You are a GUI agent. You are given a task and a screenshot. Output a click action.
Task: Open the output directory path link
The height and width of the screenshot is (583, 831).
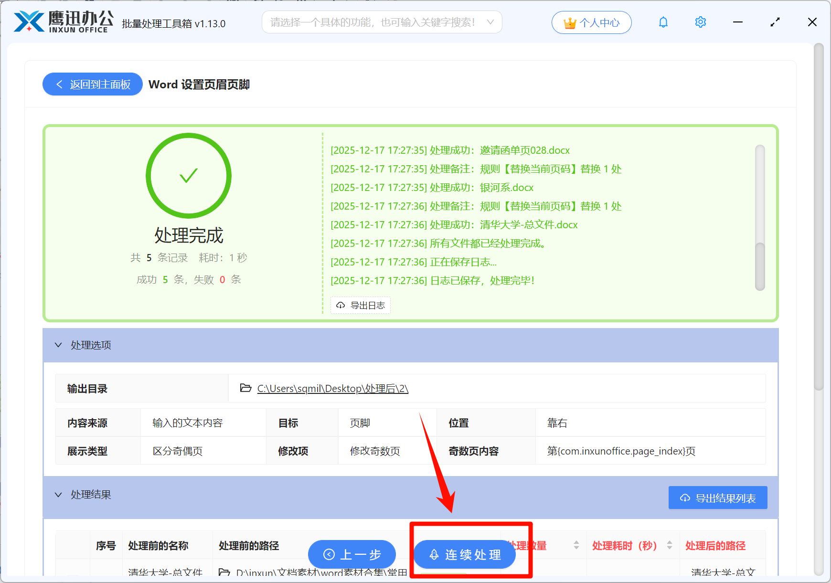click(x=332, y=388)
